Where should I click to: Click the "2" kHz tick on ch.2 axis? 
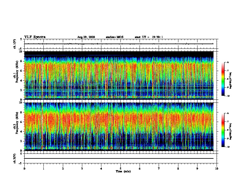click(x=22, y=141)
